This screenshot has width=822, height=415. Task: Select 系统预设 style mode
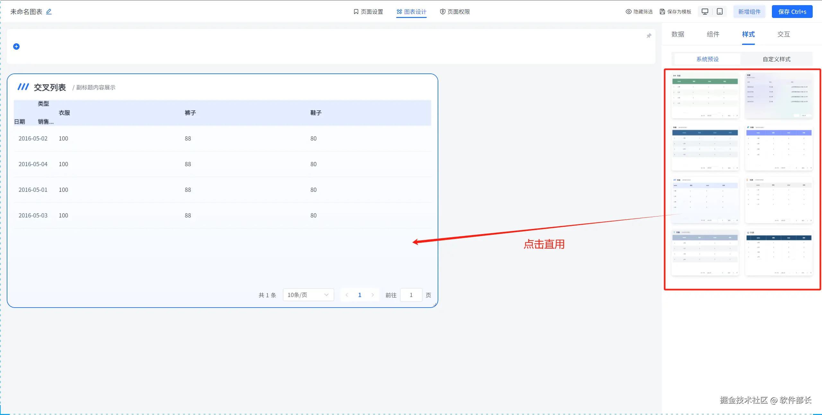(707, 59)
